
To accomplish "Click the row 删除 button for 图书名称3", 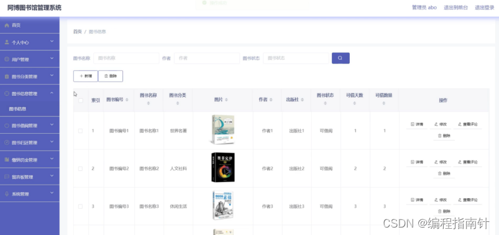I will [444, 211].
